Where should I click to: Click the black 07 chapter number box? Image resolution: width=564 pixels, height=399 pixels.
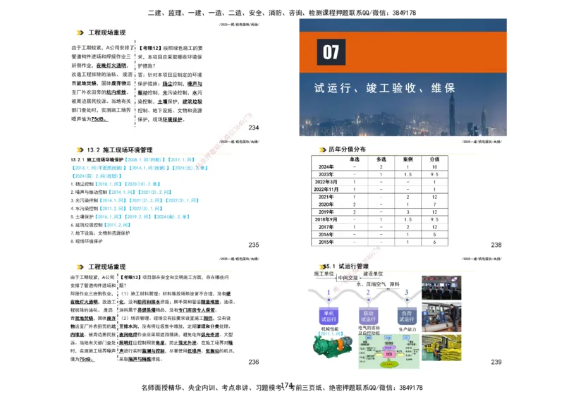pos(331,52)
